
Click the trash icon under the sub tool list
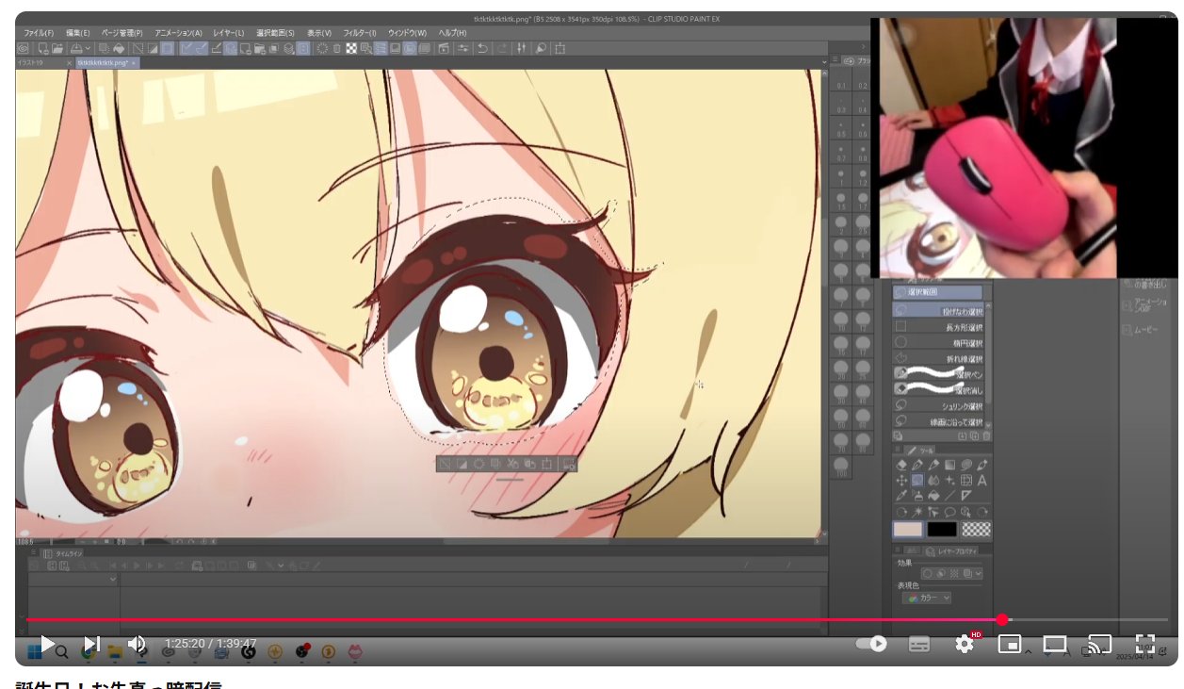point(986,435)
